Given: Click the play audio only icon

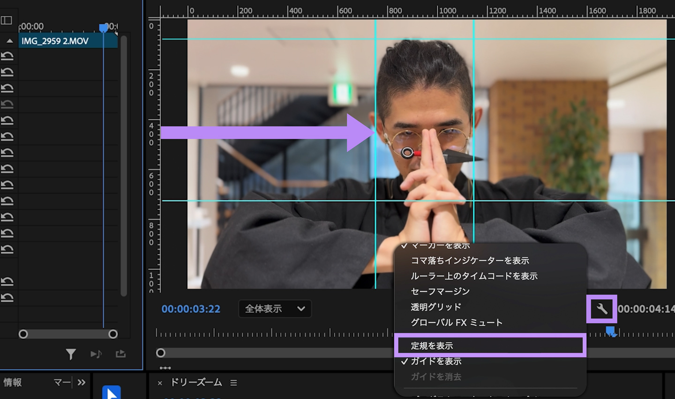Looking at the screenshot, I should 96,354.
